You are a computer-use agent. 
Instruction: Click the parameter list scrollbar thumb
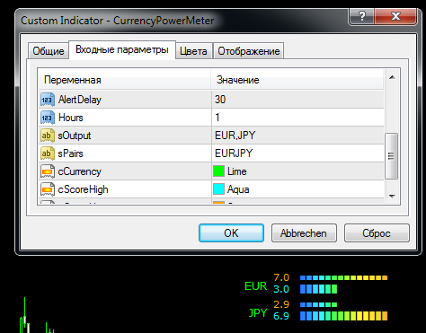(x=391, y=156)
